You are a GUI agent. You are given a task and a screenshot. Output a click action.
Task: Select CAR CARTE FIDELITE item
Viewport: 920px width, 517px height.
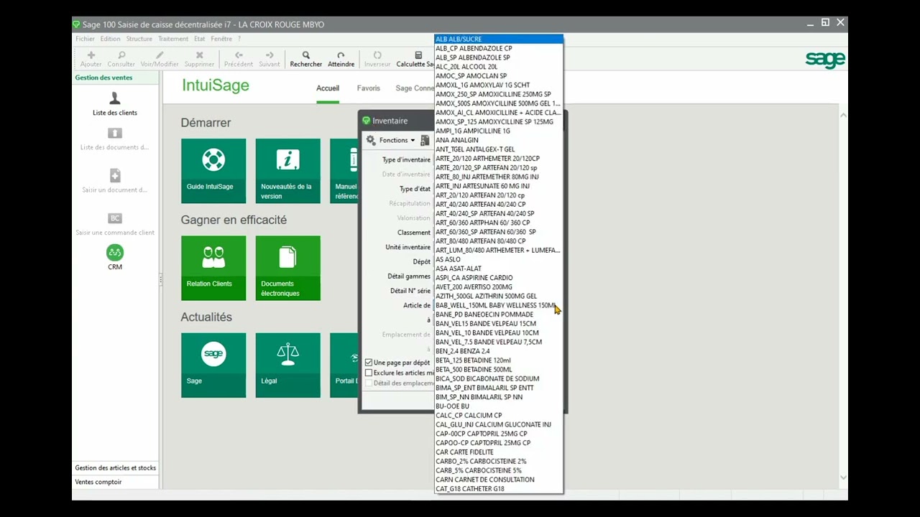tap(499, 452)
